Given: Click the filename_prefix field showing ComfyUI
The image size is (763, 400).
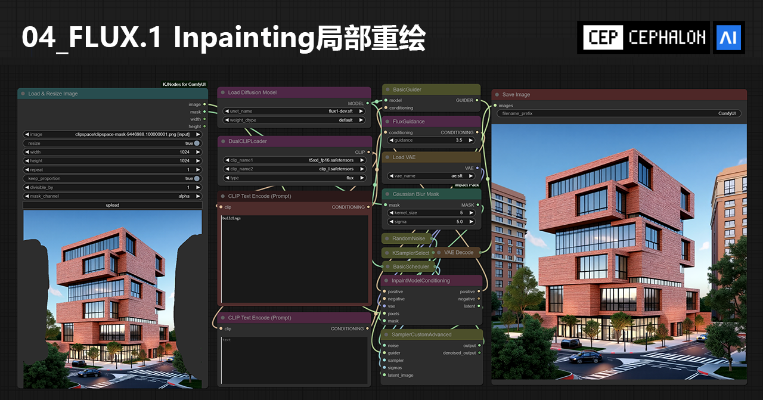Looking at the screenshot, I should (x=619, y=113).
